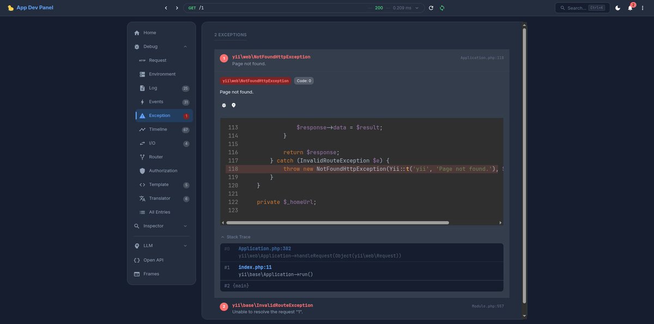The width and height of the screenshot is (654, 324).
Task: Click the Router fork icon
Action: [x=142, y=157]
